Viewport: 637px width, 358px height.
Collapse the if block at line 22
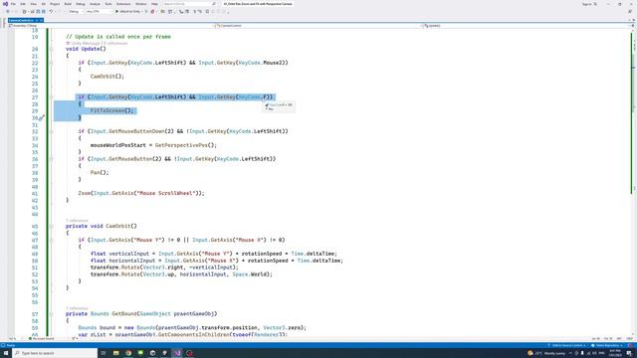[x=51, y=63]
